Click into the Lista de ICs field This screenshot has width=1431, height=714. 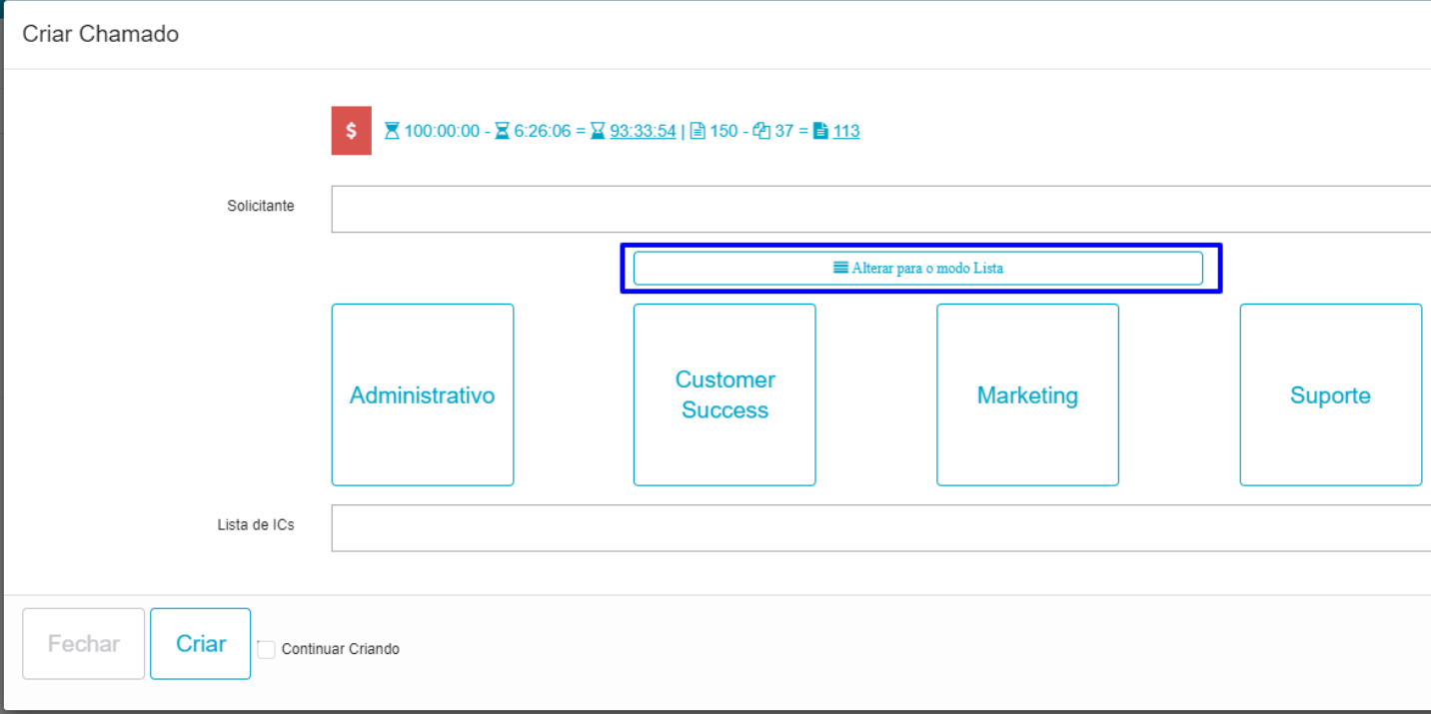881,528
